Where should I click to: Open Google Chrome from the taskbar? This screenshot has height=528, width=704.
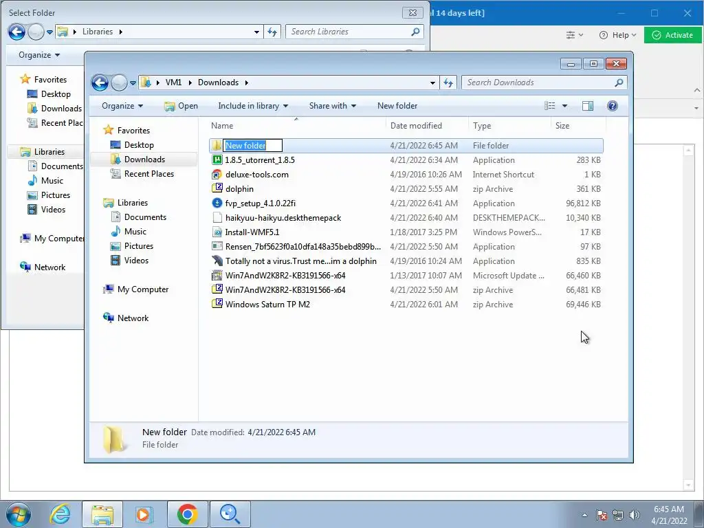coord(187,514)
